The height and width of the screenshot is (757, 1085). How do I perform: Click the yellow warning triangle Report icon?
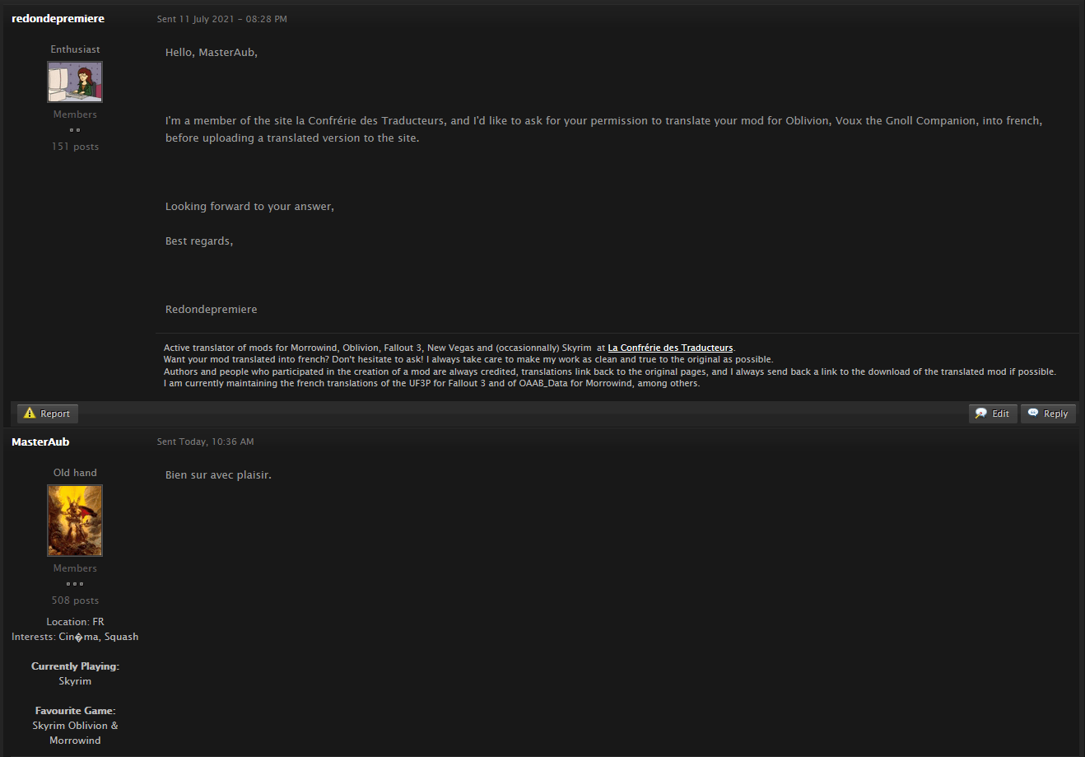30,414
